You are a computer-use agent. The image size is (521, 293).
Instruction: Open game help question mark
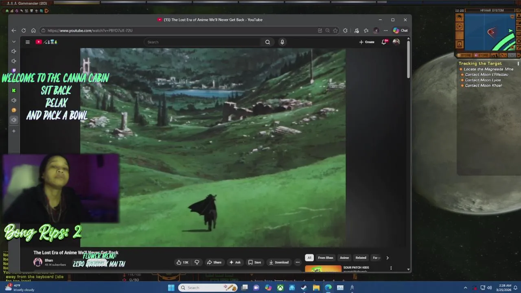click(x=519, y=48)
